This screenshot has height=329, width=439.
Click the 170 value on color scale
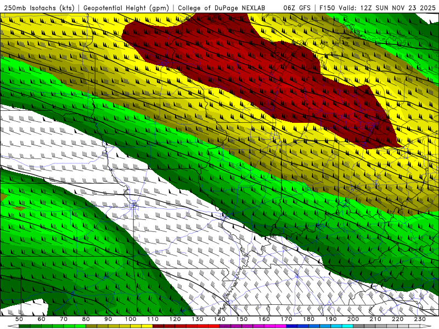point(286,319)
